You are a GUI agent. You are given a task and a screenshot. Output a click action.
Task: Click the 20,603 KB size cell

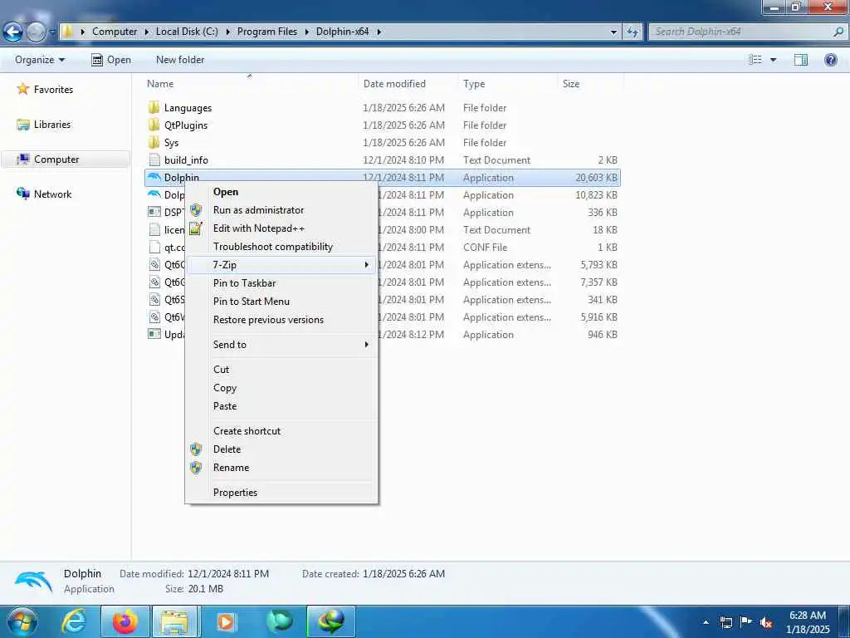(596, 178)
